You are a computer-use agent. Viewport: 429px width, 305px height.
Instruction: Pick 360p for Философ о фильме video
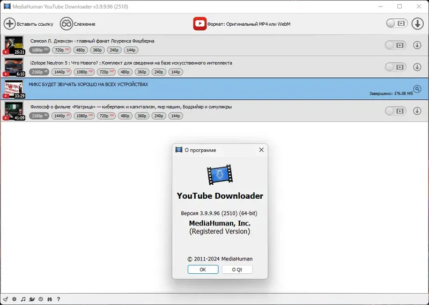142,115
